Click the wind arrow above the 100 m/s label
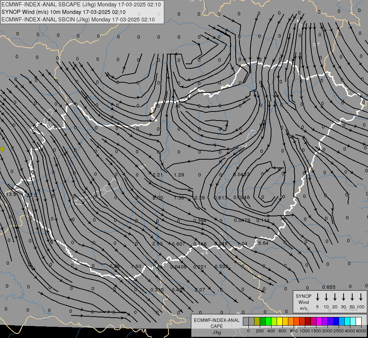The height and width of the screenshot is (338, 368). coord(361,297)
